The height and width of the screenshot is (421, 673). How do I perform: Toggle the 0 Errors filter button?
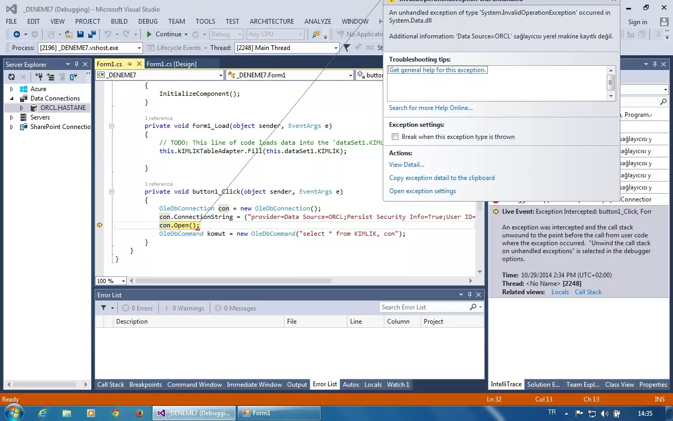[x=137, y=308]
